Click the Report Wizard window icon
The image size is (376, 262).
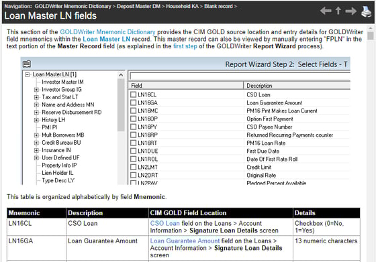pyautogui.click(x=27, y=64)
